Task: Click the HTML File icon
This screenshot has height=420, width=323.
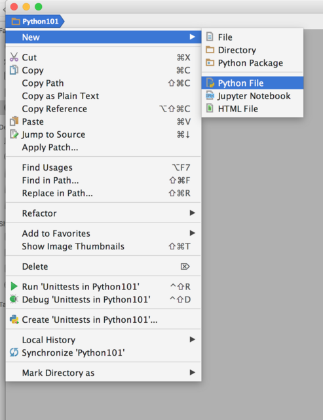Action: point(210,108)
